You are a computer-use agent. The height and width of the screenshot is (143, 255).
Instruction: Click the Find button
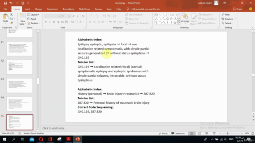[x=226, y=15]
